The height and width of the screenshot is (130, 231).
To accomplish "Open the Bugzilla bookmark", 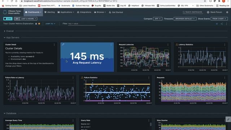I will tap(96, 6).
